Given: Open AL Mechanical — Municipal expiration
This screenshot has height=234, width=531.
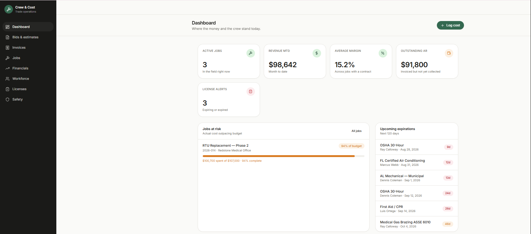Looking at the screenshot, I should point(416,178).
